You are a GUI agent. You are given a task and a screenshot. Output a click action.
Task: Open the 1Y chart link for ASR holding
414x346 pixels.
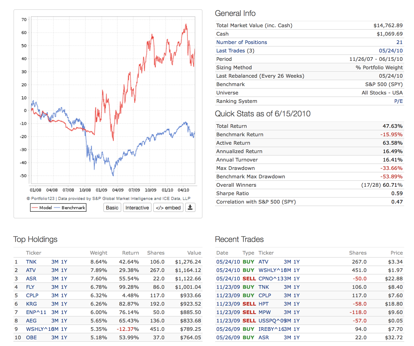(64, 279)
